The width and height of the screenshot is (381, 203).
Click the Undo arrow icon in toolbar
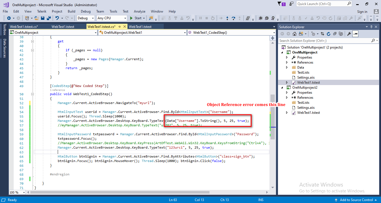coord(57,18)
